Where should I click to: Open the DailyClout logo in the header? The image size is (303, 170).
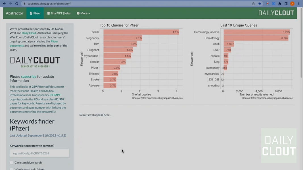click(275, 13)
